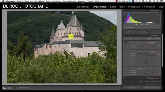165x92 pixels.
Task: Expand the Kleurtintcurve panel
Action: coord(160,78)
